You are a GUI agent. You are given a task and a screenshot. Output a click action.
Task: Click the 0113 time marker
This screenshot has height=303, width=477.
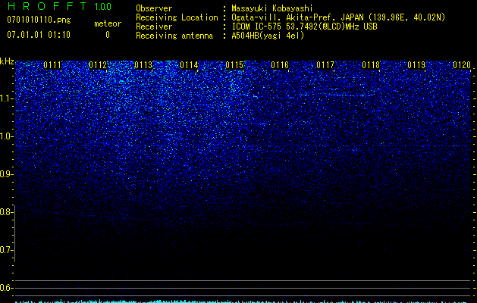coord(143,65)
